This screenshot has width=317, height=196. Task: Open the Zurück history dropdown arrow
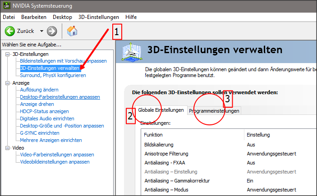pos(41,31)
